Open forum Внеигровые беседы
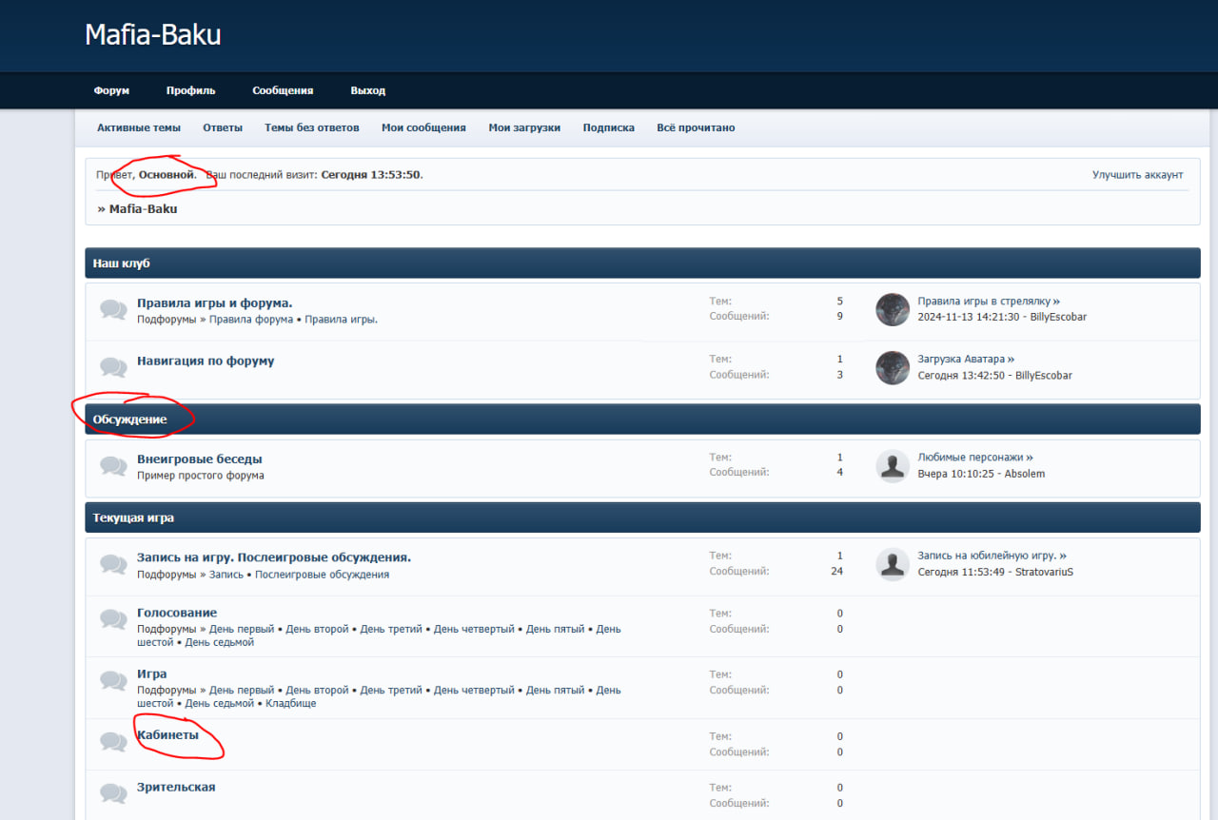This screenshot has width=1218, height=820. point(200,459)
